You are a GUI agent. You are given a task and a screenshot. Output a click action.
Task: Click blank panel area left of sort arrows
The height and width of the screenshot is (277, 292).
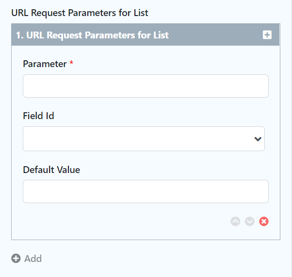[x=121, y=222]
